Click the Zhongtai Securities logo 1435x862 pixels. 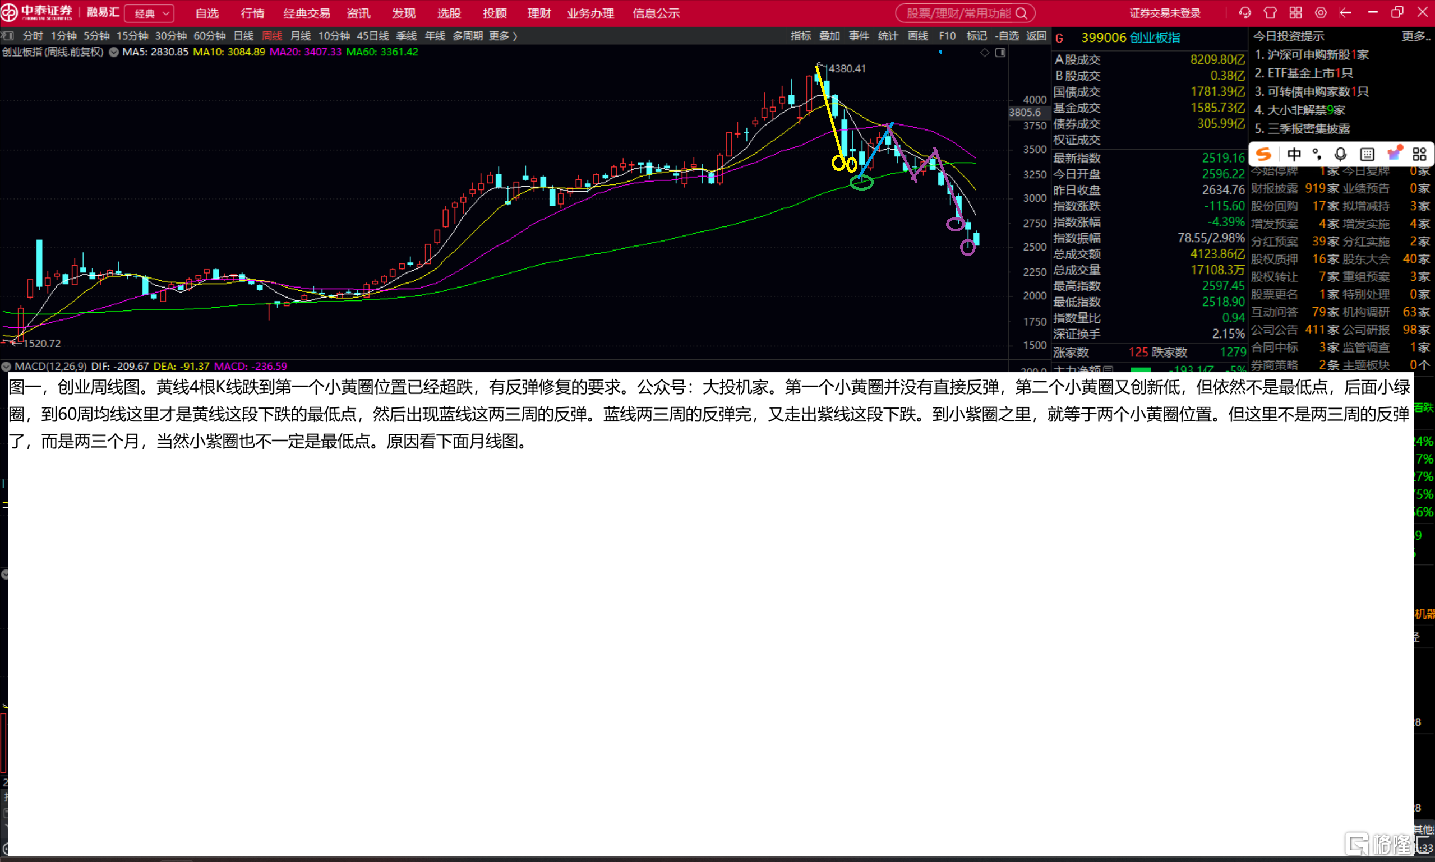tap(36, 13)
